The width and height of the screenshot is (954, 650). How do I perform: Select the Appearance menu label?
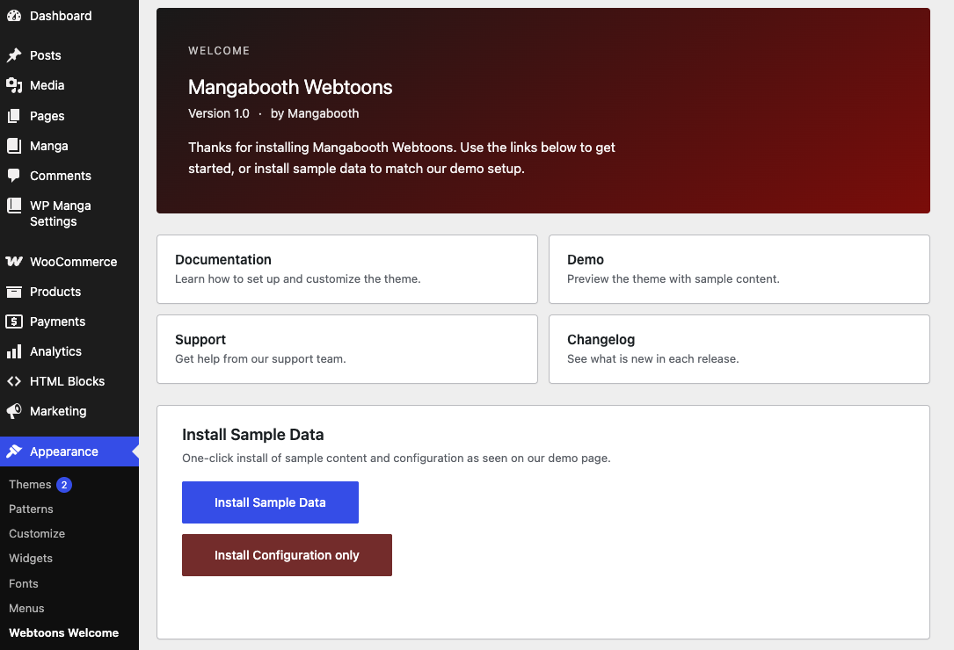tap(64, 451)
